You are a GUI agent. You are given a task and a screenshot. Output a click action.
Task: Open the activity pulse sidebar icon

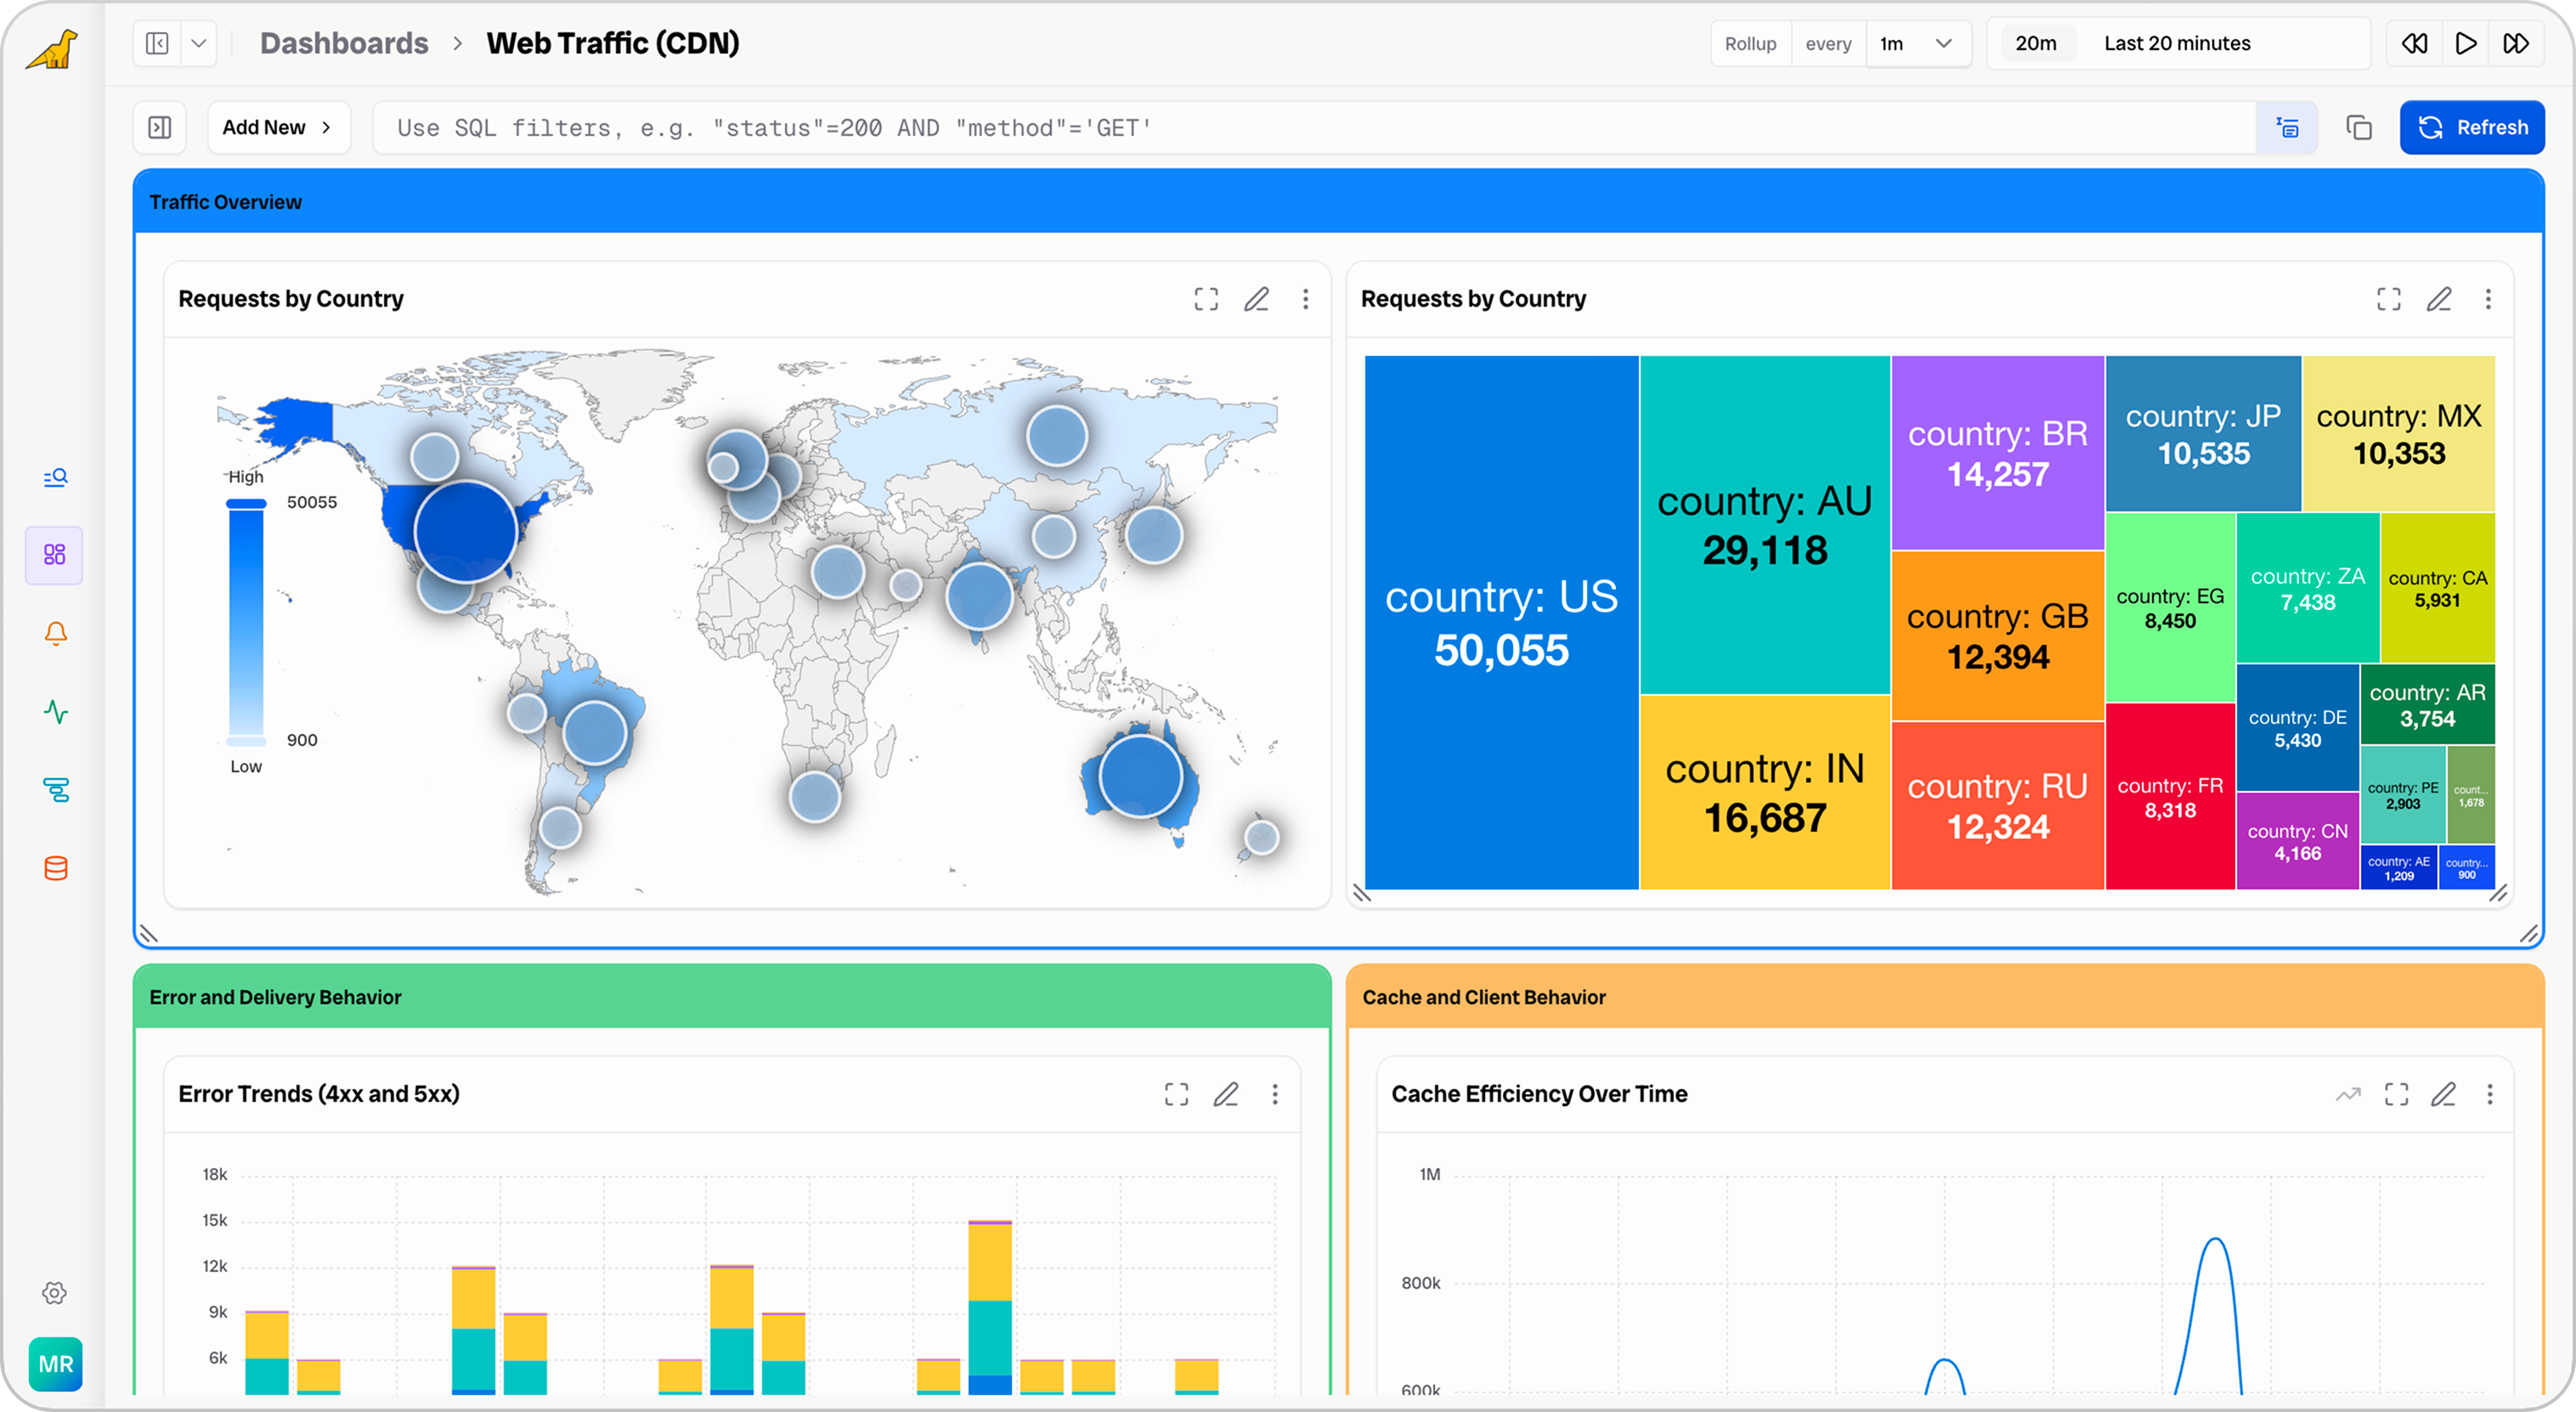point(55,711)
